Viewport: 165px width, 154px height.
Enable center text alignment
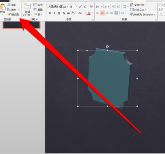click(x=102, y=13)
